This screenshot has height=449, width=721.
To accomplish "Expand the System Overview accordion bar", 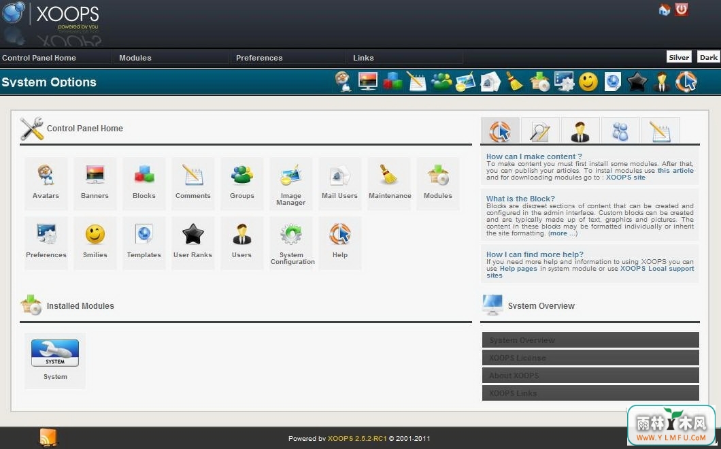I will [590, 340].
